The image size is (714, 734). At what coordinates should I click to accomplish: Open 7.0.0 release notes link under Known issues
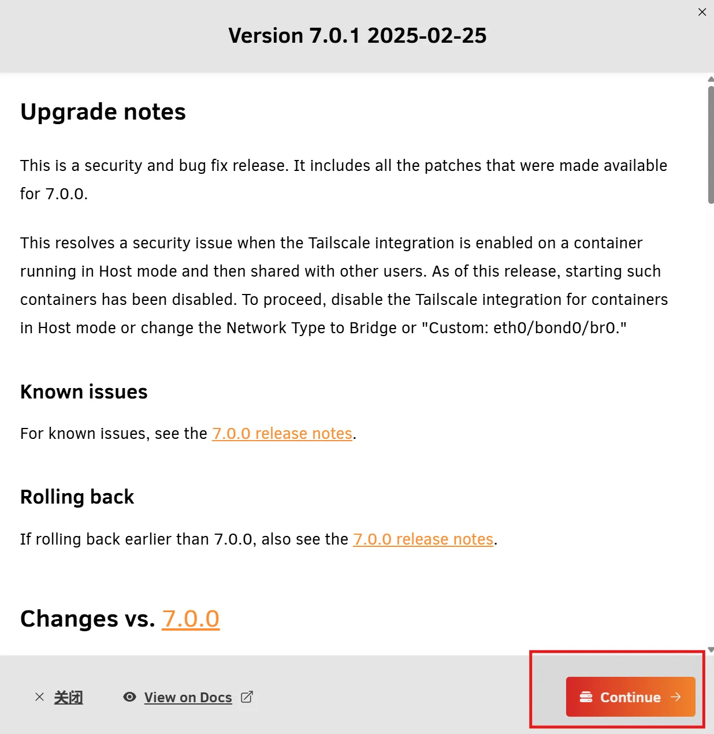pyautogui.click(x=282, y=434)
